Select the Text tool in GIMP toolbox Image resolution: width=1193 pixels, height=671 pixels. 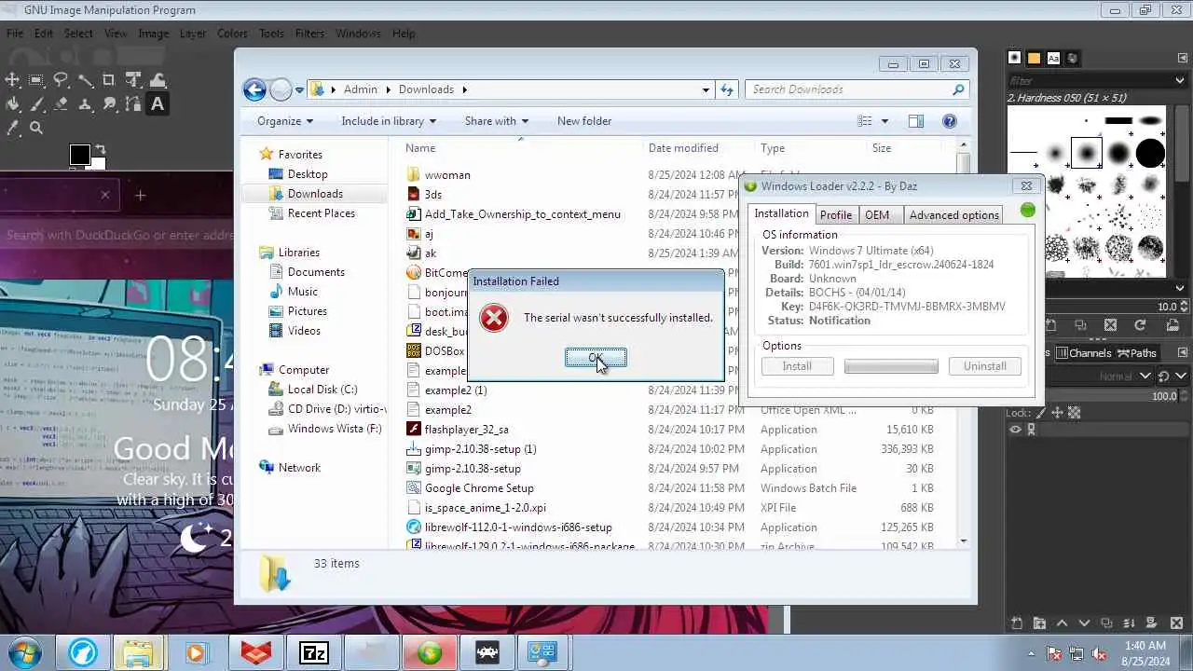click(158, 104)
